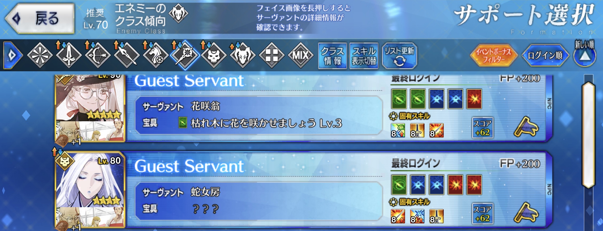Select 蛇女房 guest servant portrait
The height and width of the screenshot is (231, 603).
pos(90,180)
